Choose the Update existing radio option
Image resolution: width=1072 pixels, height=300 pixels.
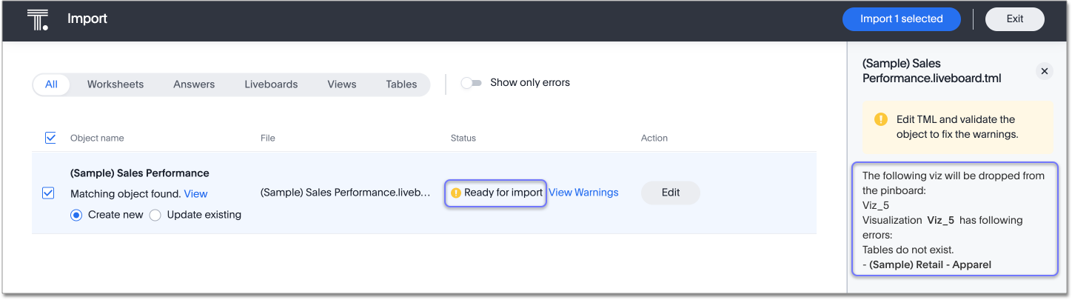(x=155, y=215)
